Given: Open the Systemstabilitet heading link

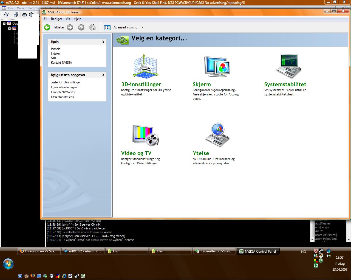Looking at the screenshot, I should coord(285,84).
